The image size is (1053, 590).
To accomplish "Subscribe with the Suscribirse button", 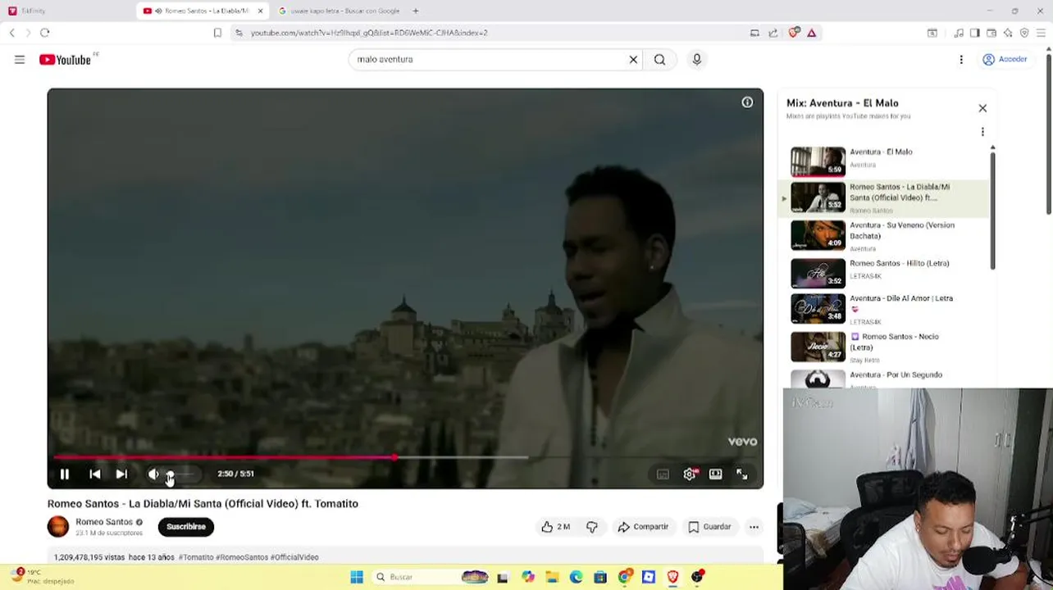I will coord(186,527).
